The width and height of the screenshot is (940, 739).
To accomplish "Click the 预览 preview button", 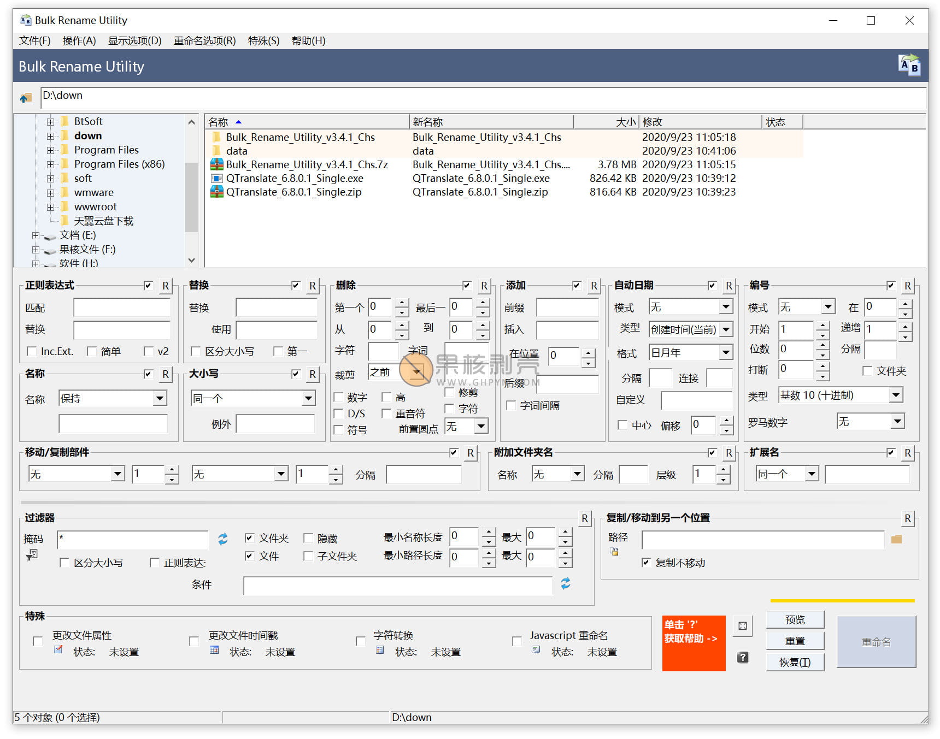I will coord(795,619).
